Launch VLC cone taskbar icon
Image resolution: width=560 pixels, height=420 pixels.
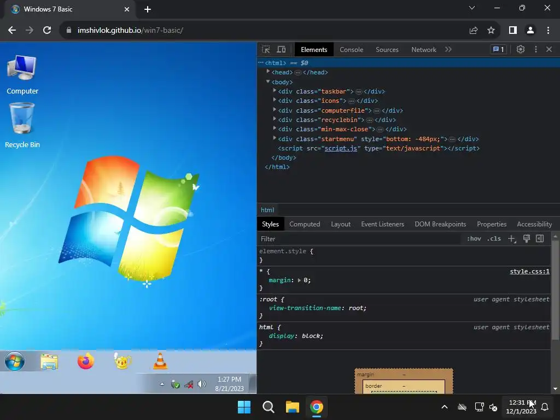[x=160, y=361]
